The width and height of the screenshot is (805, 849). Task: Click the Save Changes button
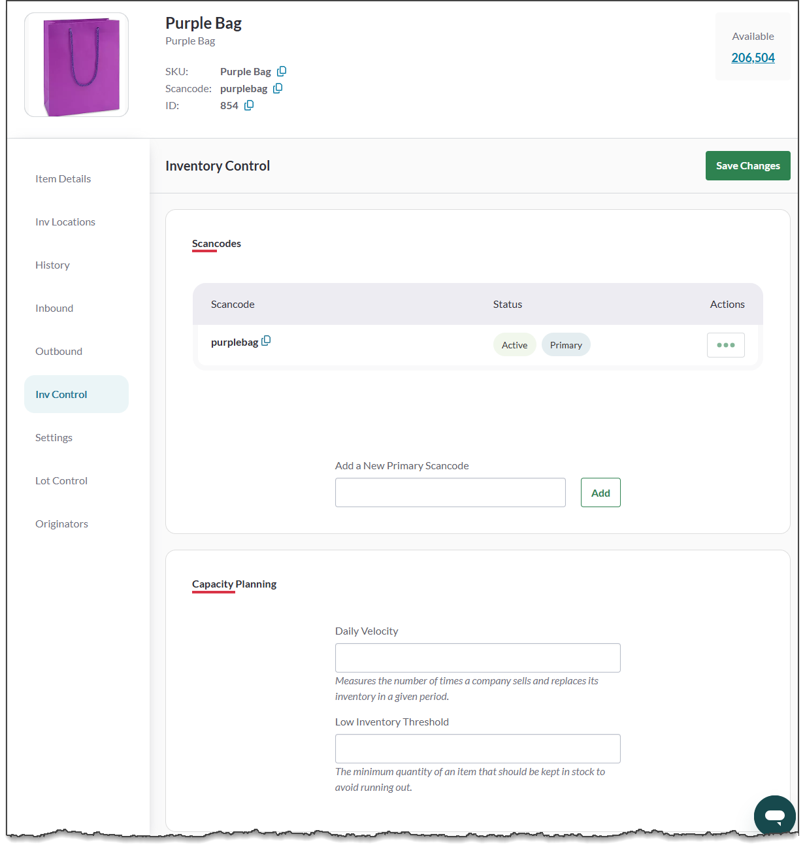pyautogui.click(x=747, y=165)
